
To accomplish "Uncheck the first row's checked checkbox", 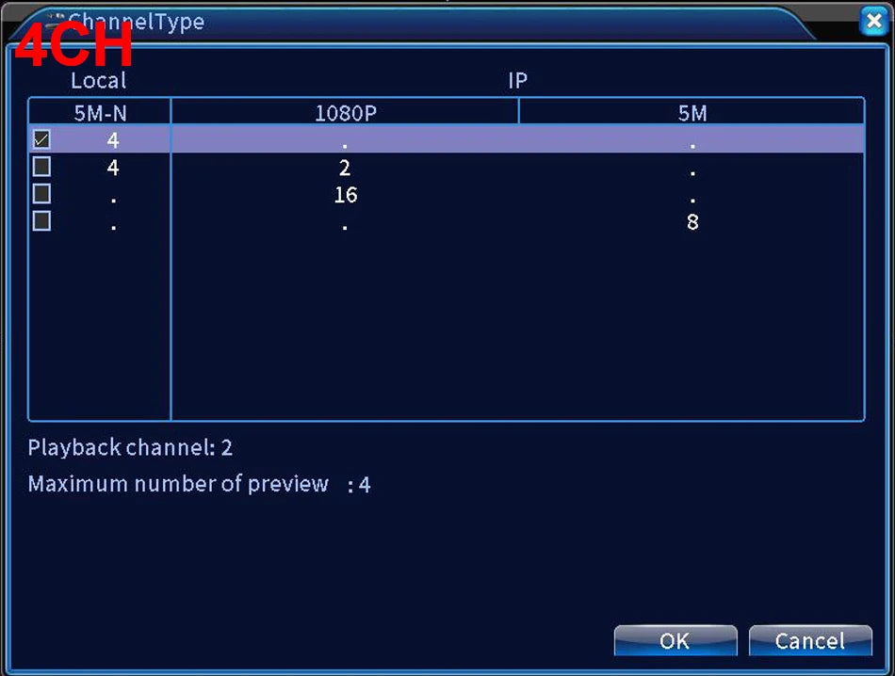I will tap(41, 140).
